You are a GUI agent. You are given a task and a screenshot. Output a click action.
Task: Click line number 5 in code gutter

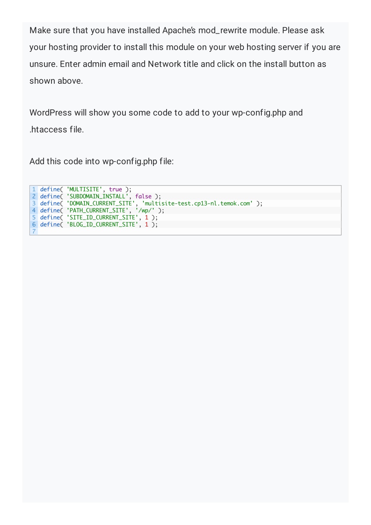(34, 218)
